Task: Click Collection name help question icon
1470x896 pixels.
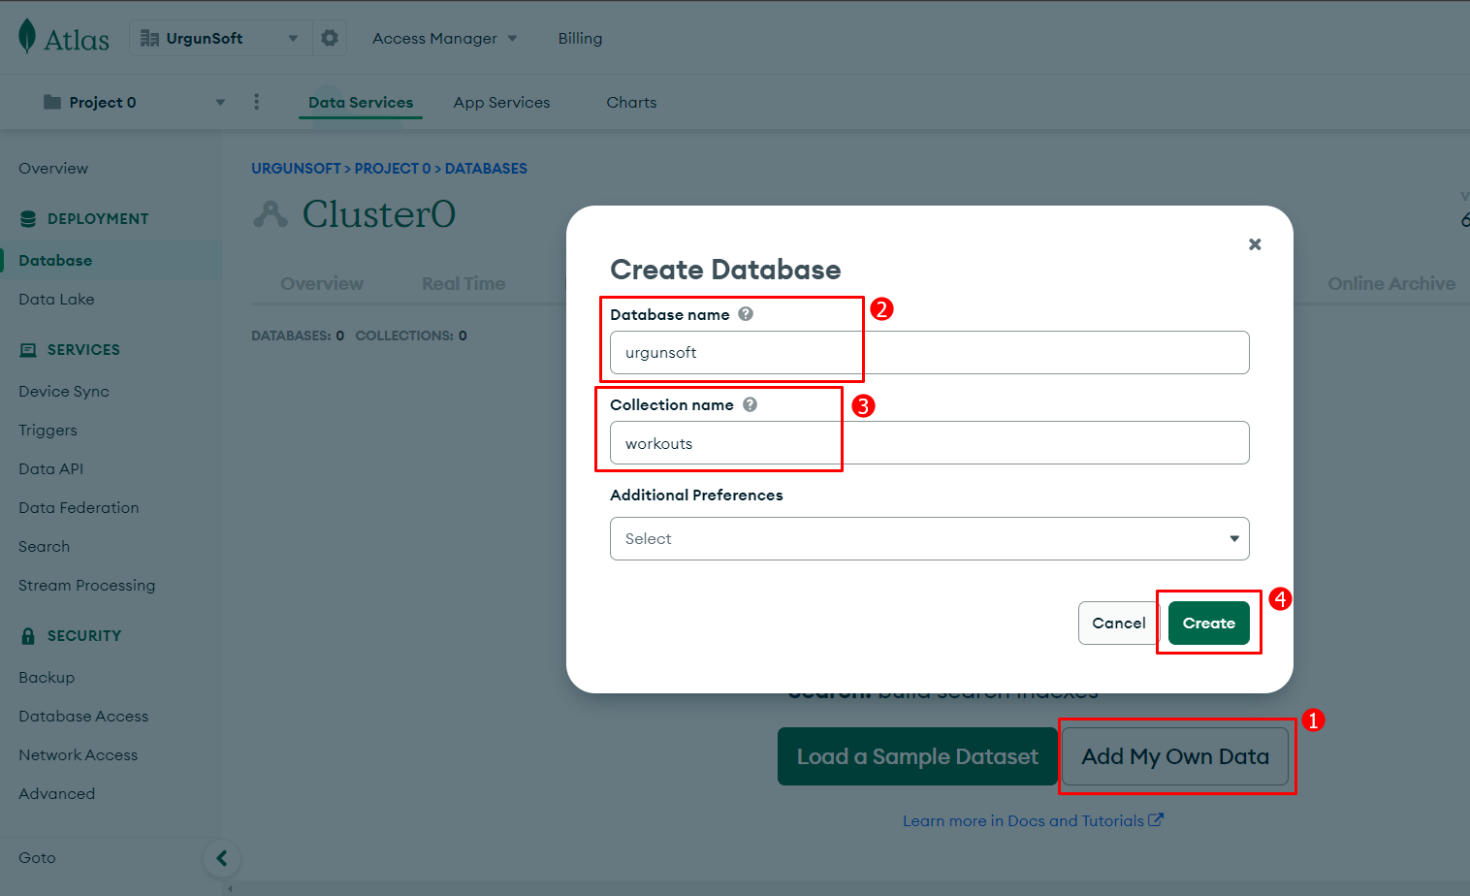Action: click(x=750, y=404)
